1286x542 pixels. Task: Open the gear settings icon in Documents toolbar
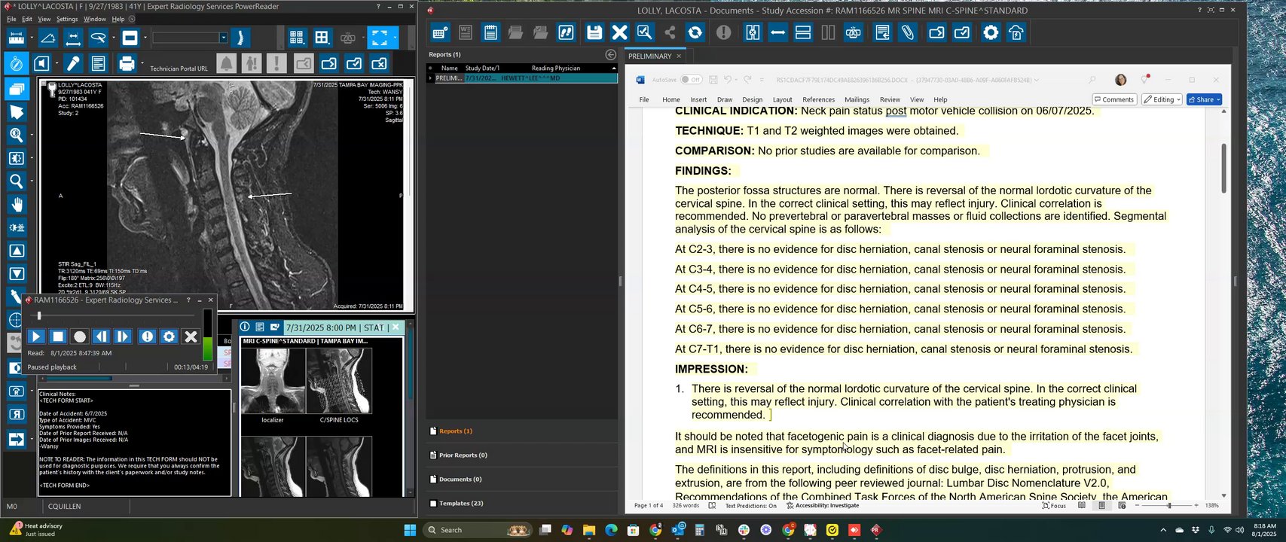(991, 32)
